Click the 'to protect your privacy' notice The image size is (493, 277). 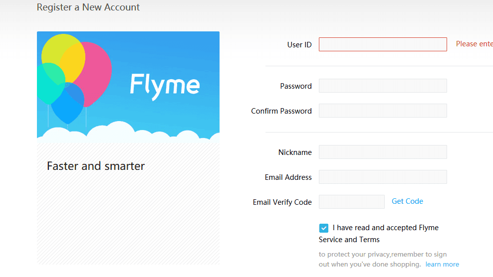[383, 260]
